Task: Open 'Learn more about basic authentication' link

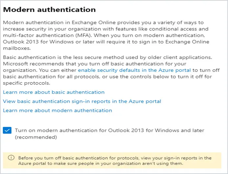Action: 54,92
